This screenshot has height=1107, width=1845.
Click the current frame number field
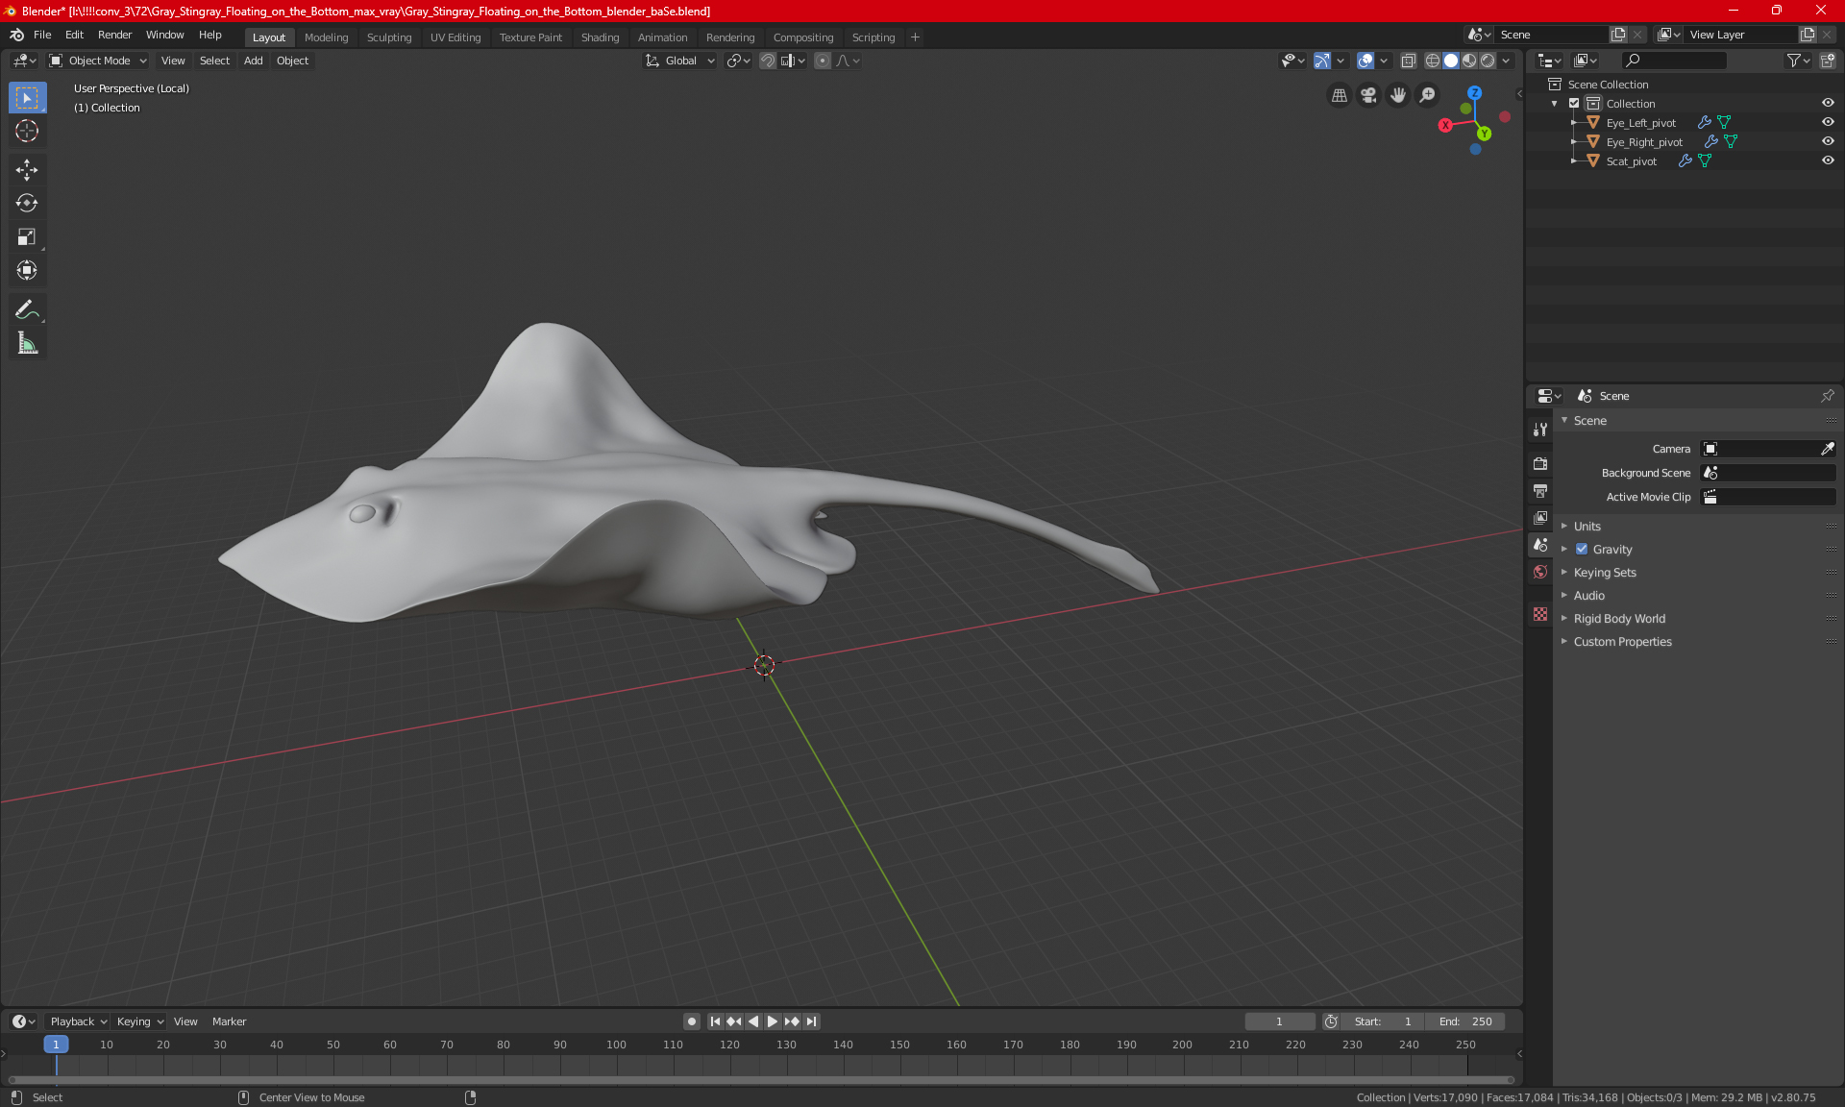coord(1279,1021)
